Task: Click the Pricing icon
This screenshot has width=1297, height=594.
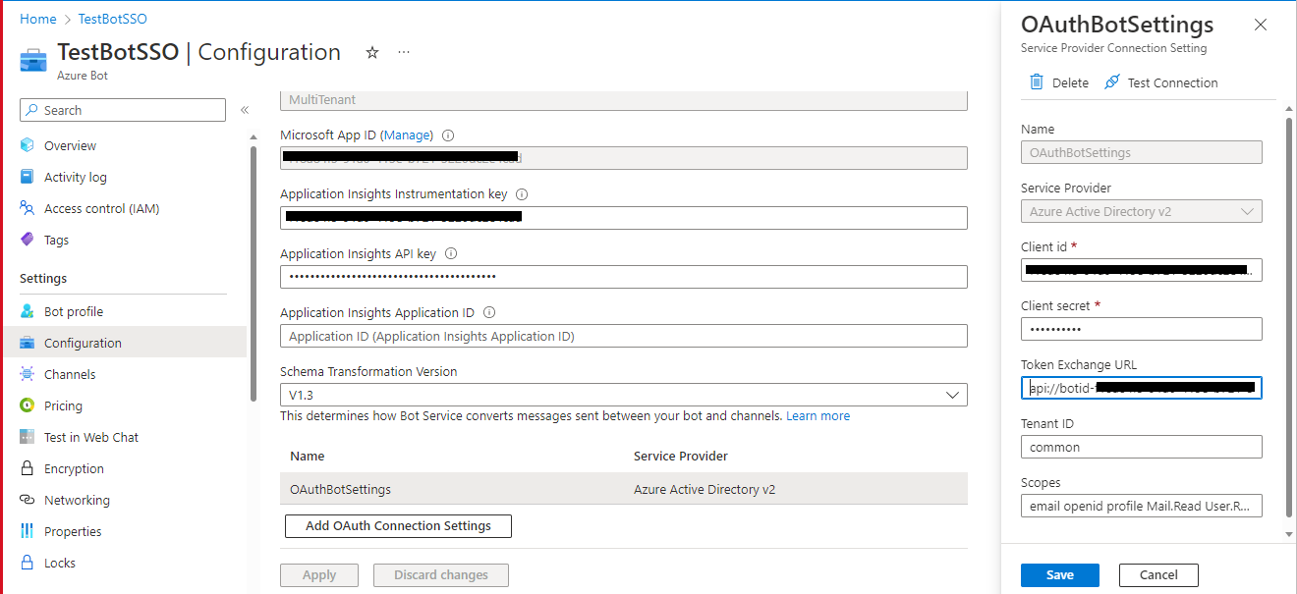Action: click(28, 405)
